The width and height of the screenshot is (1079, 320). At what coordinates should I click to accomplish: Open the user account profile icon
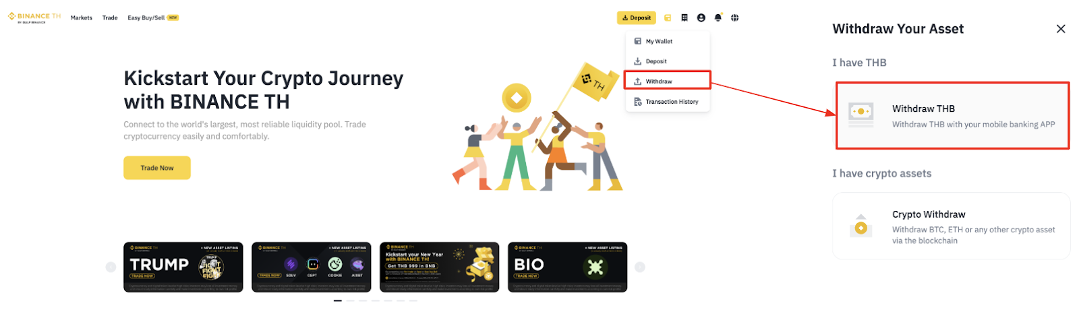pyautogui.click(x=701, y=18)
